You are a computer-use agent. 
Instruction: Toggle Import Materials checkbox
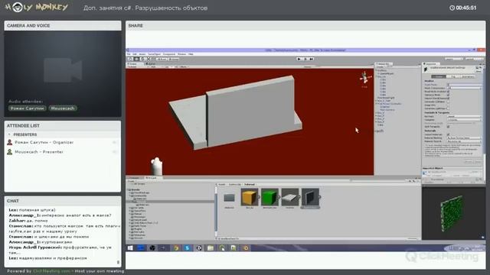pos(449,134)
